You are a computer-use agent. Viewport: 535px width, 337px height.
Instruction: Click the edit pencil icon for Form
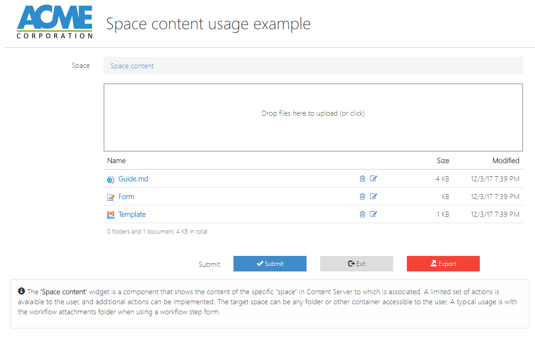point(374,197)
